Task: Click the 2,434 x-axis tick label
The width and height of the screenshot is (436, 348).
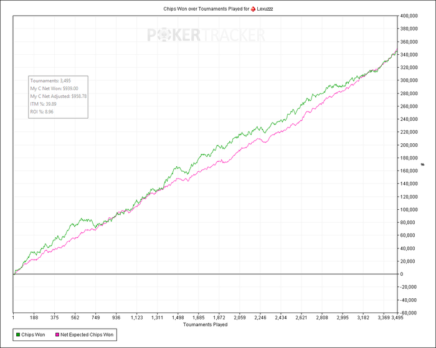Action: click(x=281, y=317)
